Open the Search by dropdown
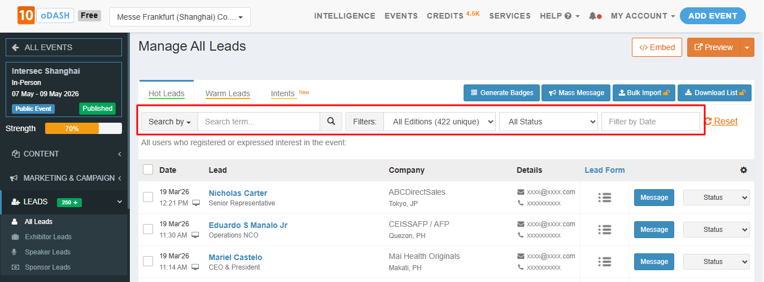This screenshot has height=282, width=764. (169, 122)
